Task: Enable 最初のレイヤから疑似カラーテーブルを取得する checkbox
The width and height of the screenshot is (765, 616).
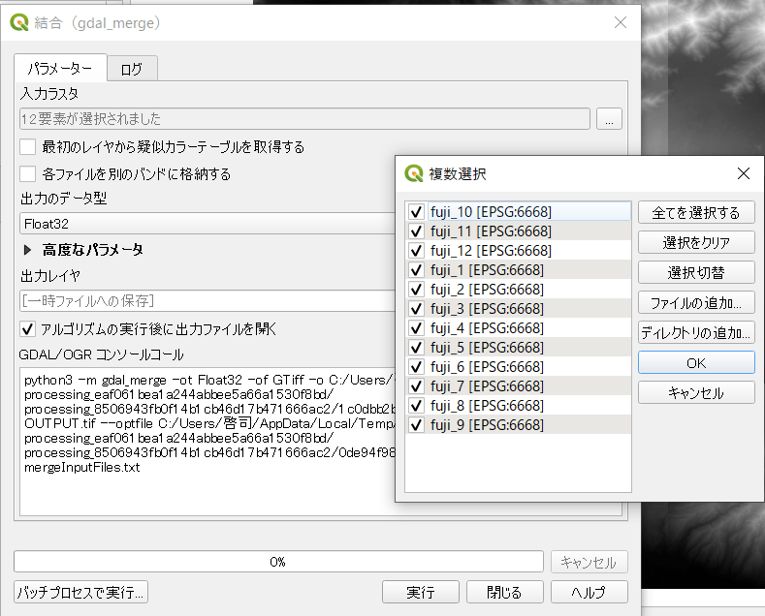Action: pos(28,146)
